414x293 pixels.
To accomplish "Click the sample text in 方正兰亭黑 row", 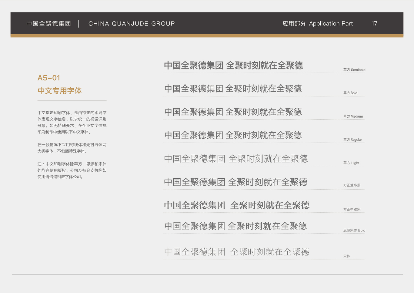I will 236,182.
